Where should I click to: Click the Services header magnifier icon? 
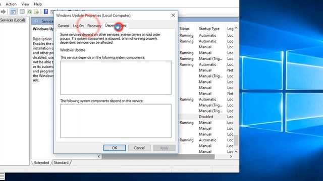click(36, 21)
